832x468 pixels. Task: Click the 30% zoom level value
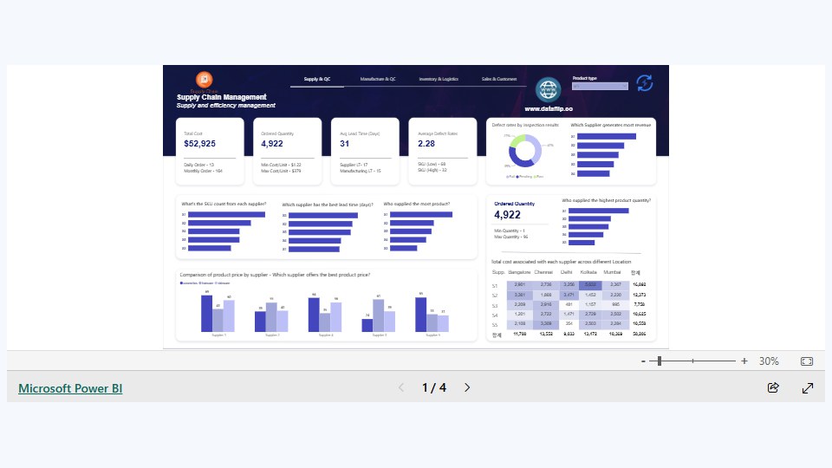pos(769,361)
